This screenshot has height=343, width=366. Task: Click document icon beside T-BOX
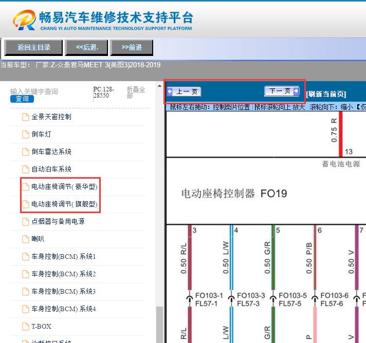[x=25, y=327]
